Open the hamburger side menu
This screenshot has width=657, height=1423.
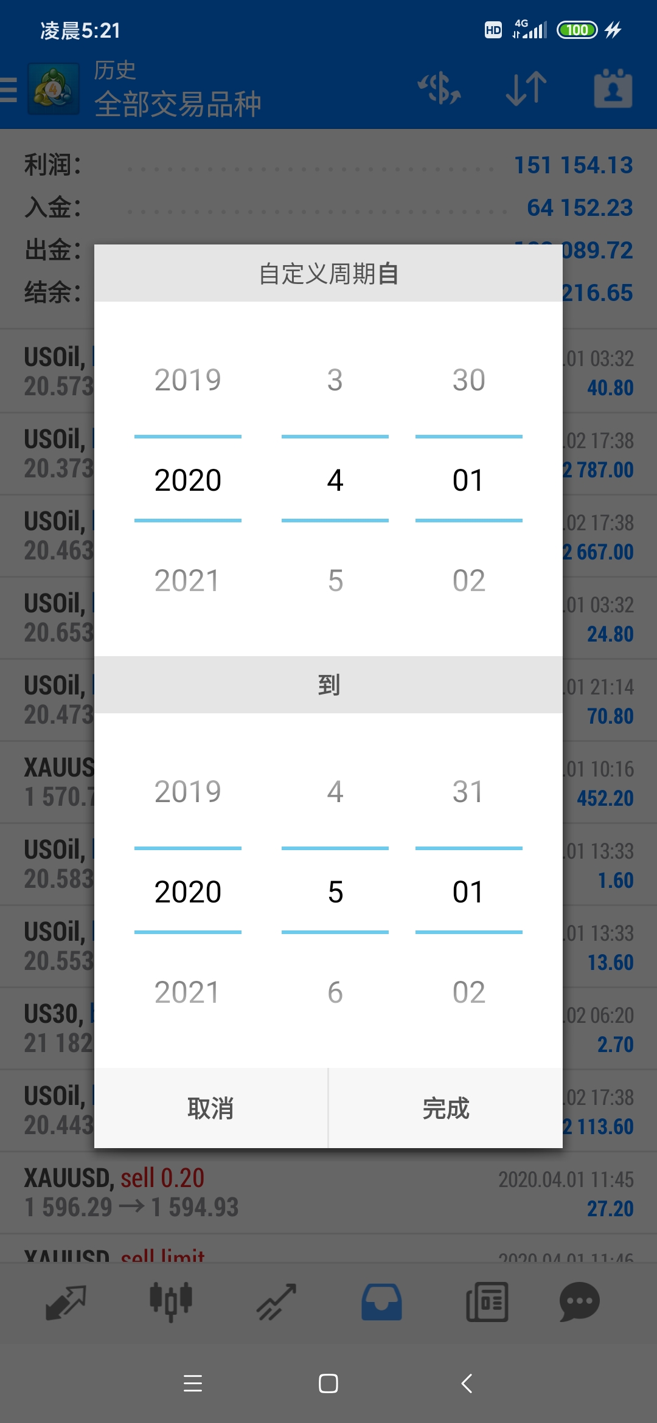tap(9, 89)
